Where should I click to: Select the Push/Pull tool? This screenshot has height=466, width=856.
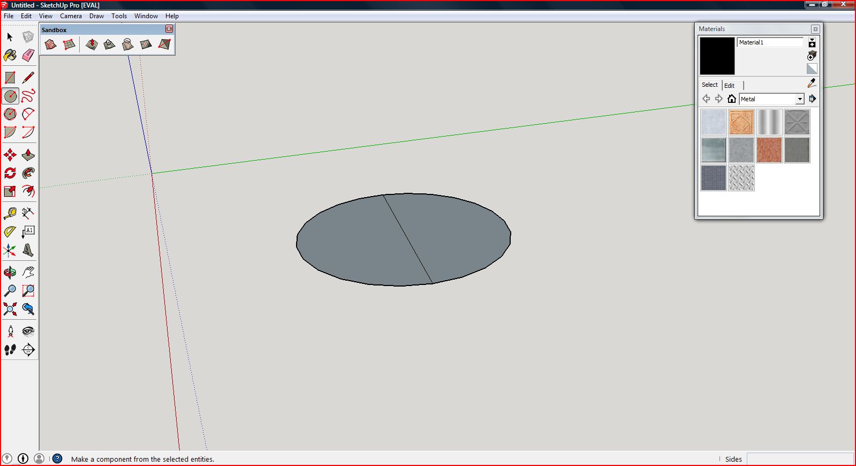(x=28, y=155)
